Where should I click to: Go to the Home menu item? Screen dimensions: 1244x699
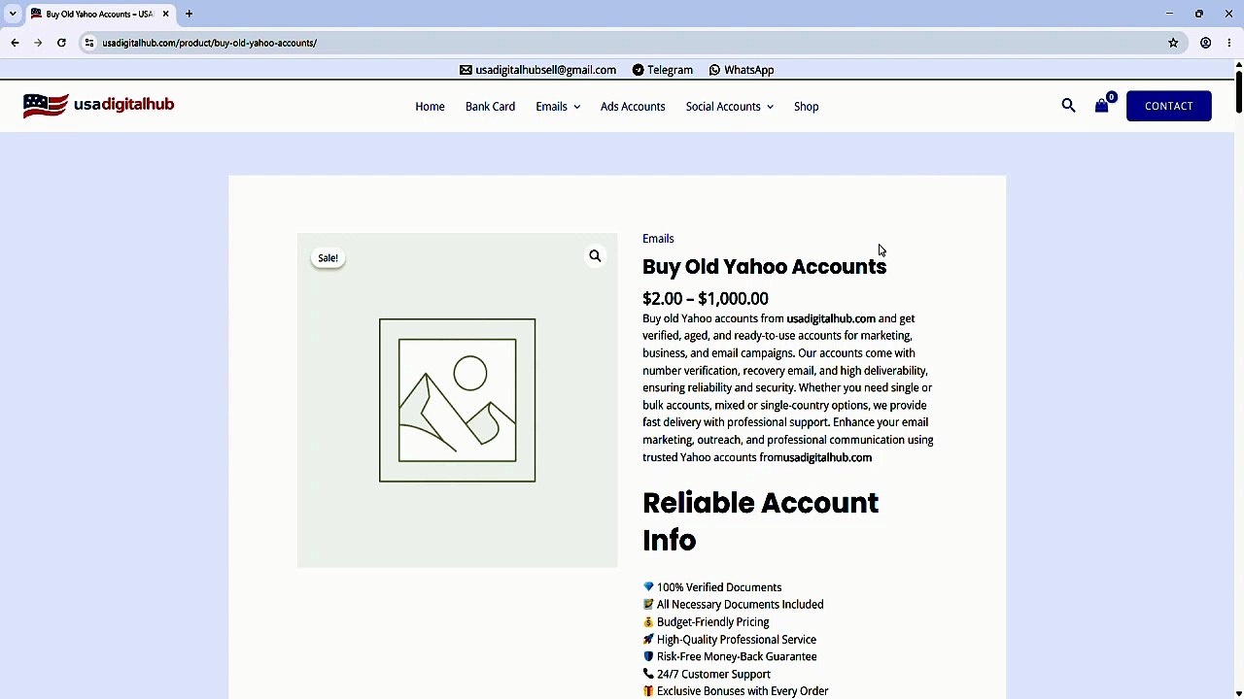click(x=430, y=107)
